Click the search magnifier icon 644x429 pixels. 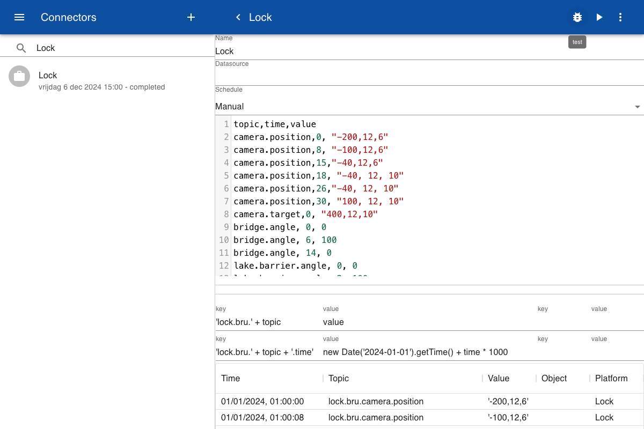pyautogui.click(x=21, y=48)
